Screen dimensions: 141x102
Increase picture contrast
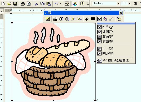[61, 19]
